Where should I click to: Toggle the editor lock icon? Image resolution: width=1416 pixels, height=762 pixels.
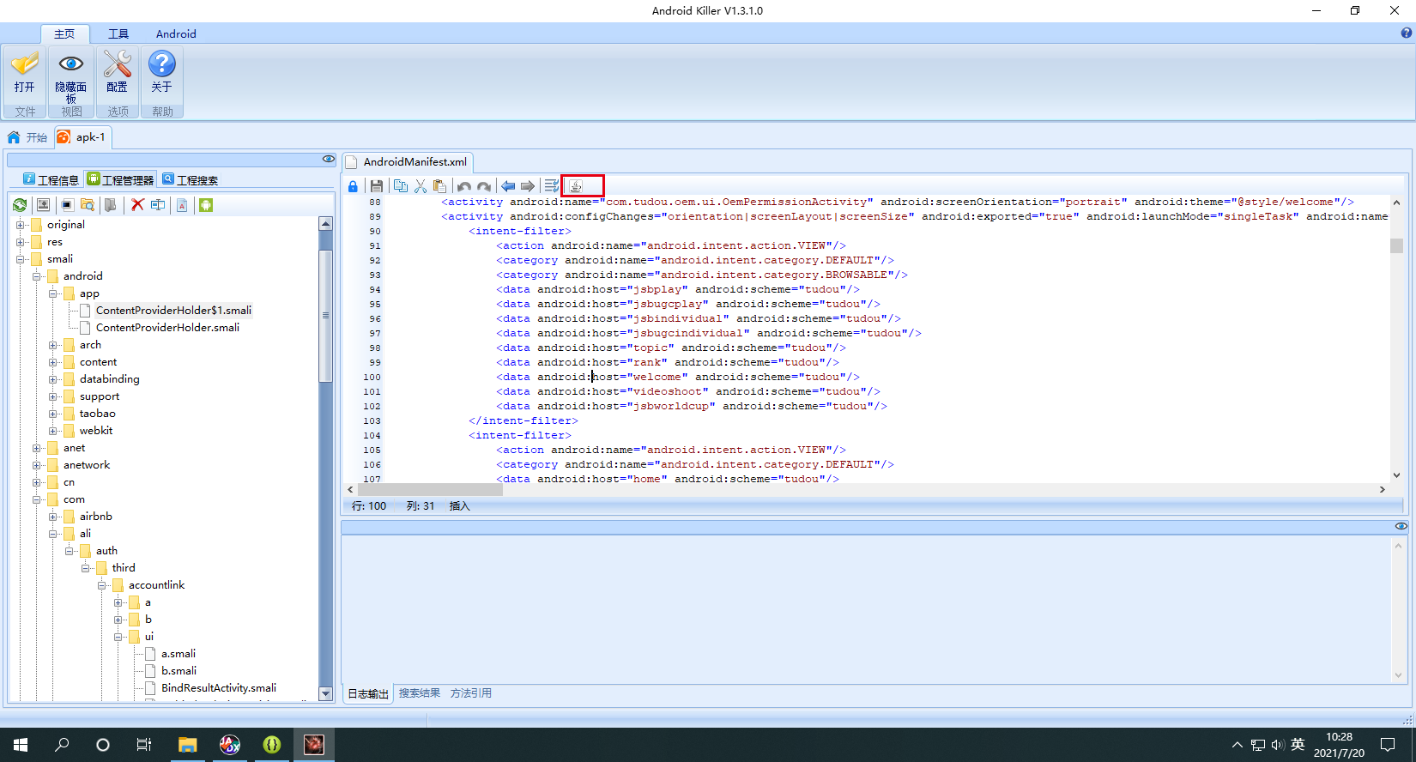point(353,186)
